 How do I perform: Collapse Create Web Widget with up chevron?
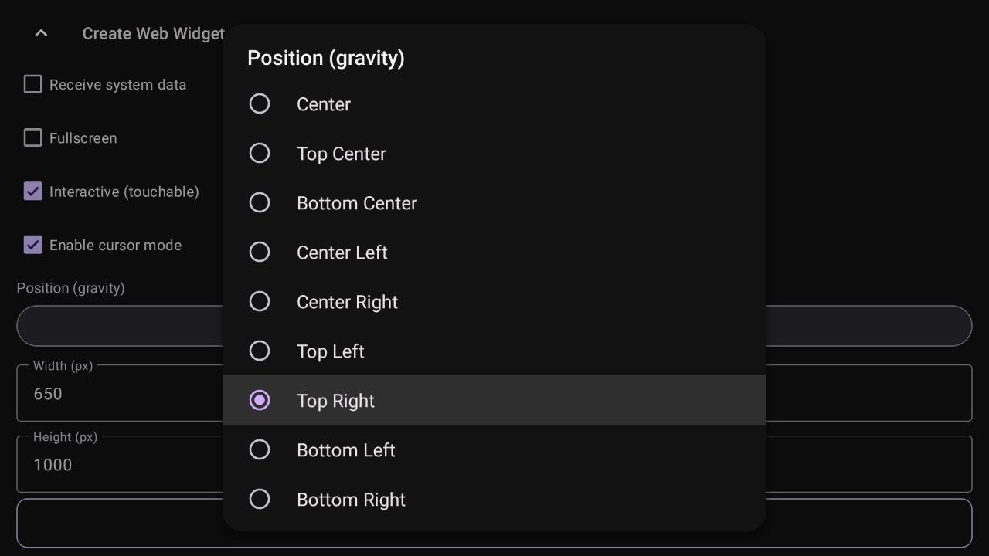tap(41, 33)
